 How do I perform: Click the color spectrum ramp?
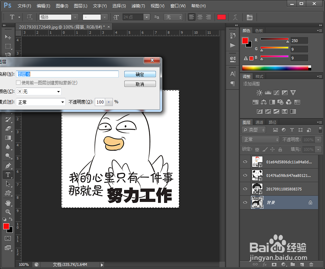(276, 68)
